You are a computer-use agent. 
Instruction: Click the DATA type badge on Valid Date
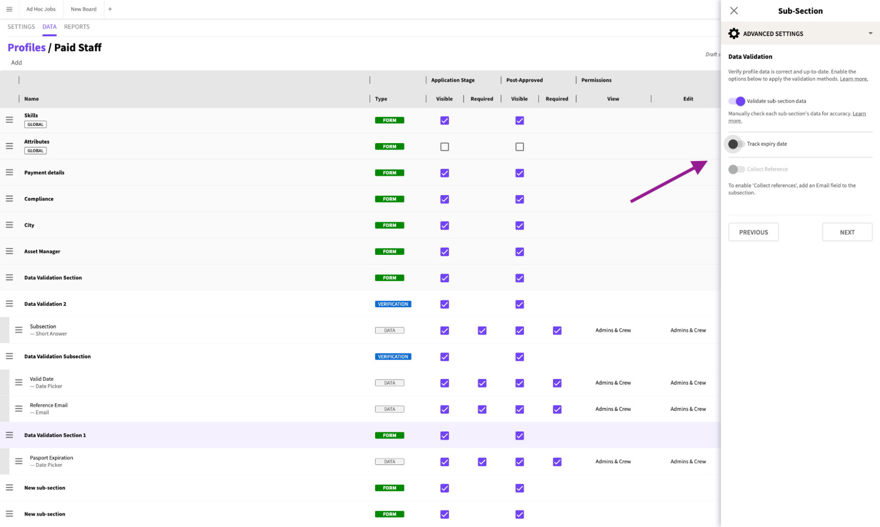pos(390,383)
